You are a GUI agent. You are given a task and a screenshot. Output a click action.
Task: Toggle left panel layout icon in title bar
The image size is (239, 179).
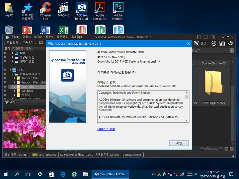(199, 37)
